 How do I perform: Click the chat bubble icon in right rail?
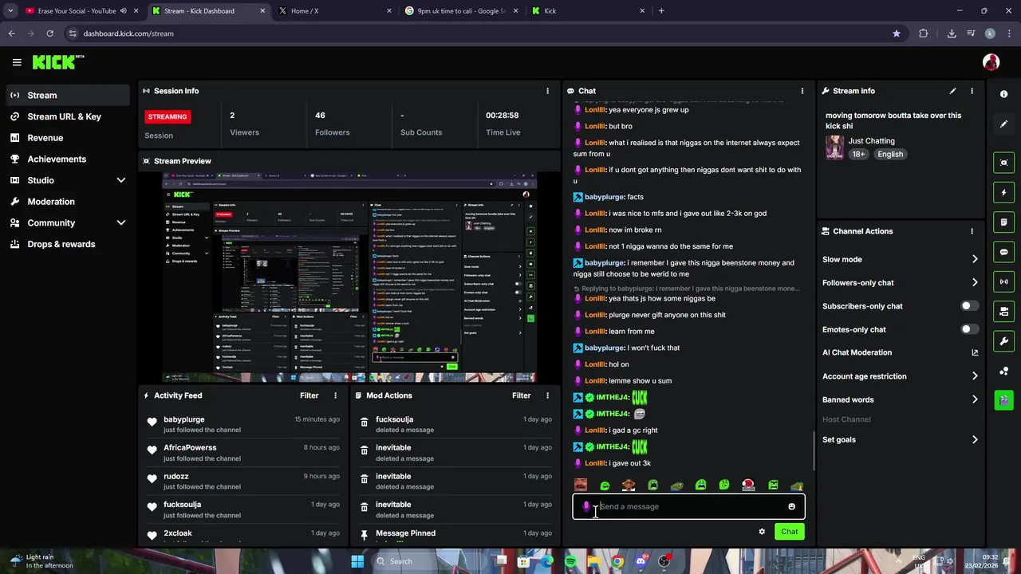[1003, 252]
